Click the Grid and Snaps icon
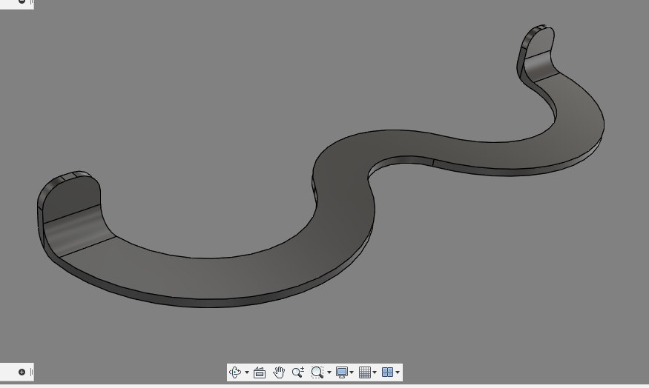This screenshot has height=388, width=649. point(365,372)
